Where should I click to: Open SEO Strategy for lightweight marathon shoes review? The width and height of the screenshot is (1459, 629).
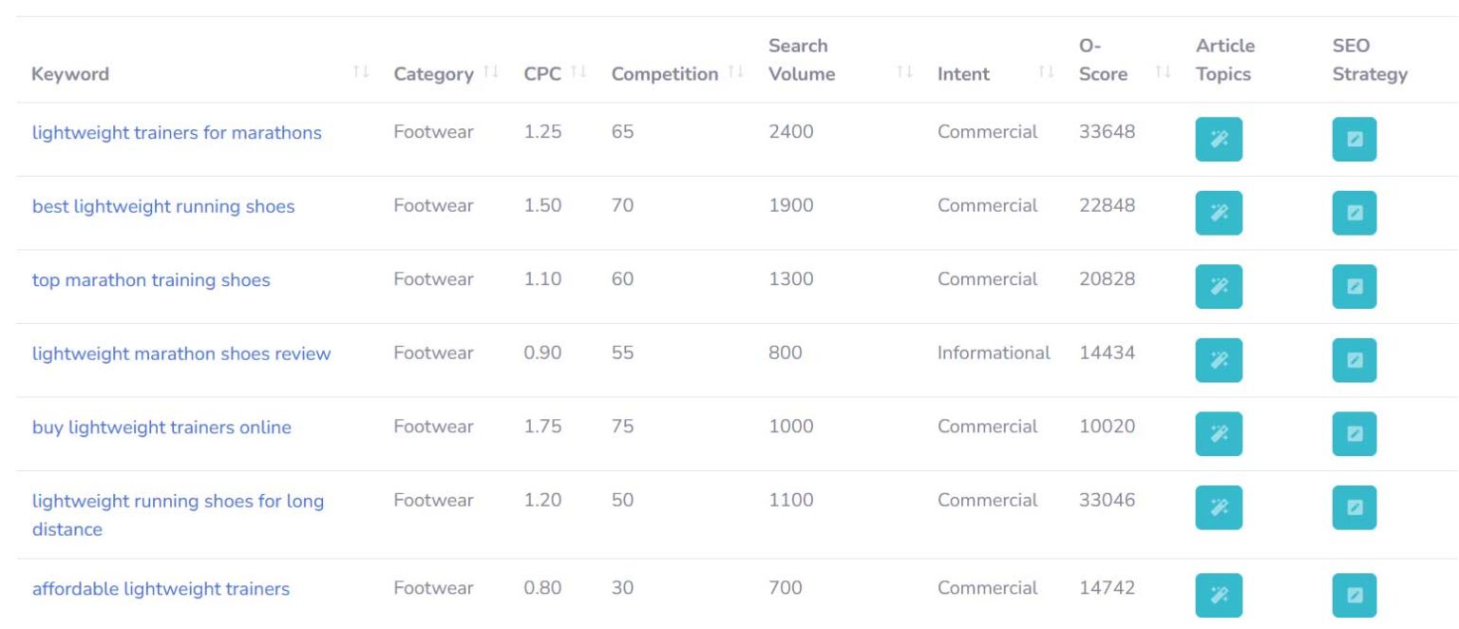coord(1355,360)
